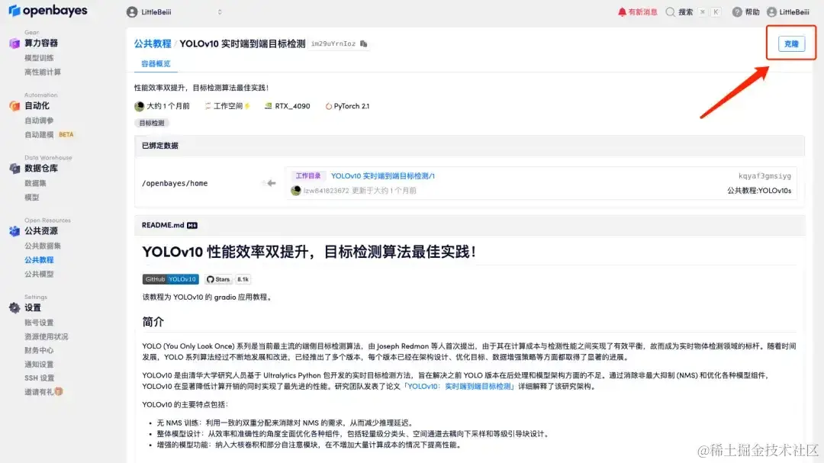Click the kqyaf3gmsiyg ID text
The image size is (824, 463).
(764, 176)
